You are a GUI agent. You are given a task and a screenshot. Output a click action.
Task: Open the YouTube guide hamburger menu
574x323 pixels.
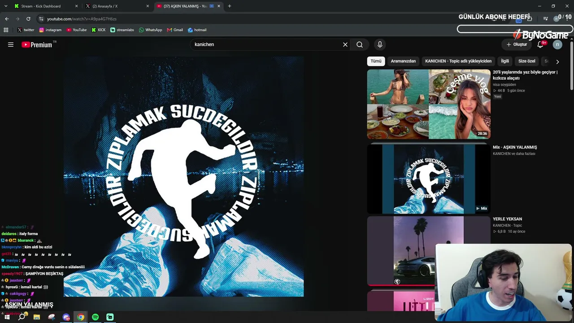click(x=11, y=44)
